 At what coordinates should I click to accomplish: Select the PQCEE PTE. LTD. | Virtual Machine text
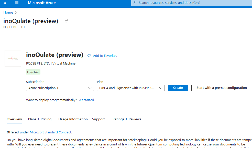(51, 64)
